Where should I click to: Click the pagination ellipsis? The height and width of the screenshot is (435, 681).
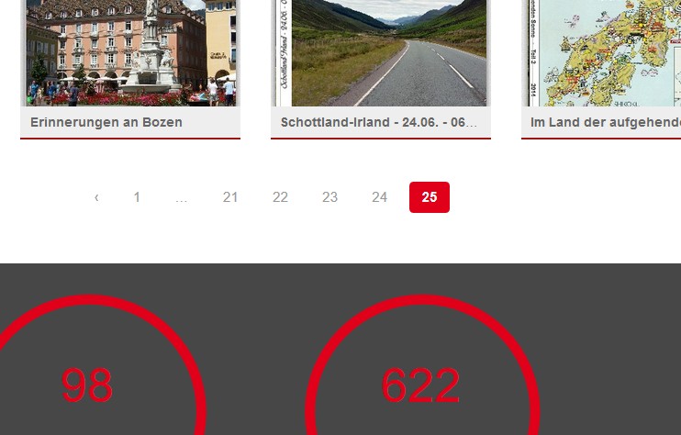[181, 197]
